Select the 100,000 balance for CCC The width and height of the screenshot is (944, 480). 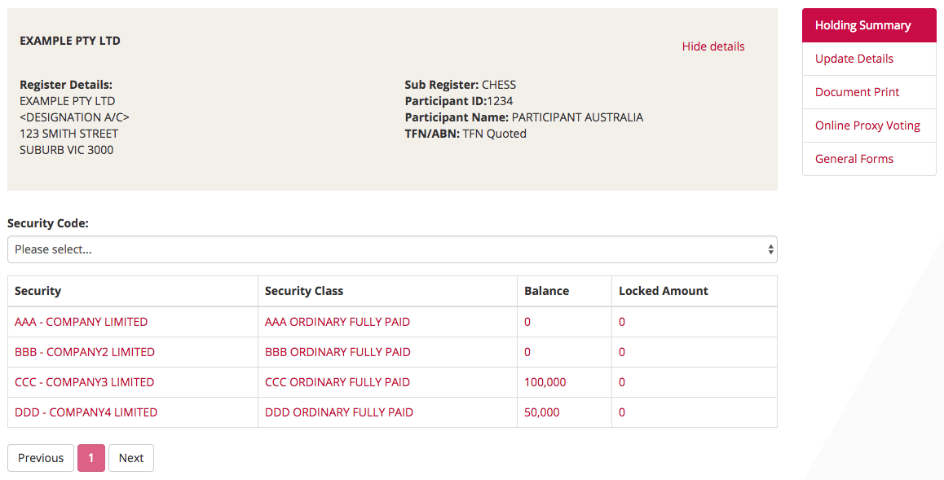pos(545,382)
